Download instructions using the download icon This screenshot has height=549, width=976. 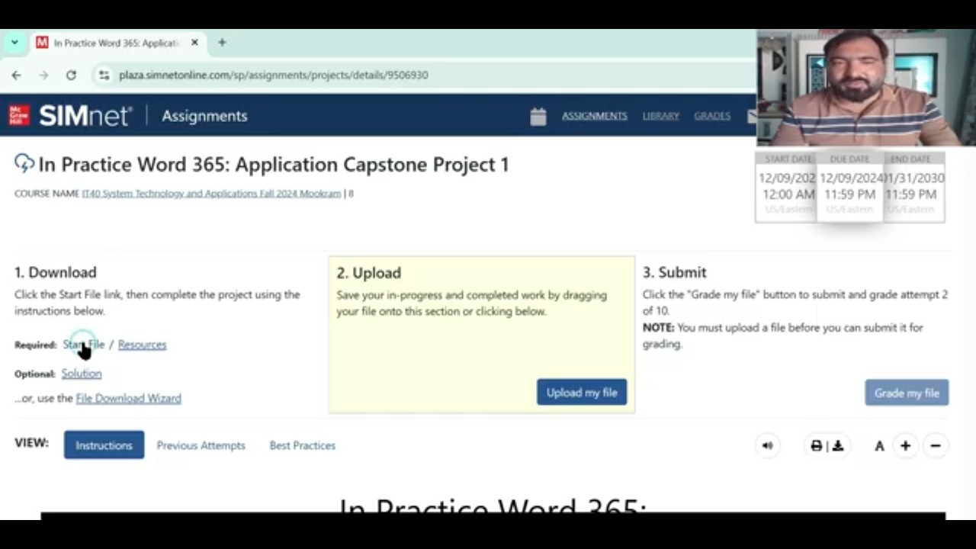coord(838,446)
